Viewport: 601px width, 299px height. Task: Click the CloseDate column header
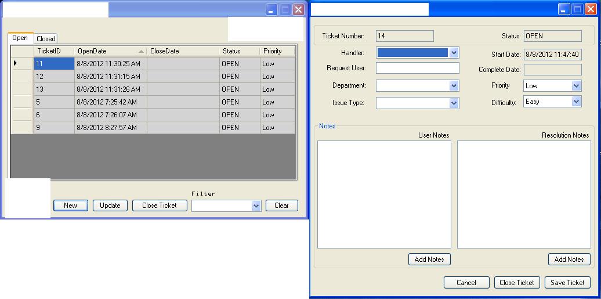point(183,51)
